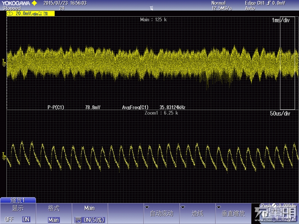Click the lower zoom ground level marker
This screenshot has width=299, height=224.
click(x=4, y=156)
